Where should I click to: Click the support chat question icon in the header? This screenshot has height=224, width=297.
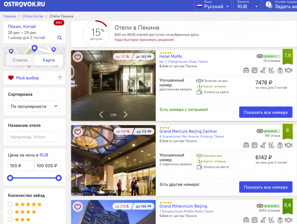[269, 5]
